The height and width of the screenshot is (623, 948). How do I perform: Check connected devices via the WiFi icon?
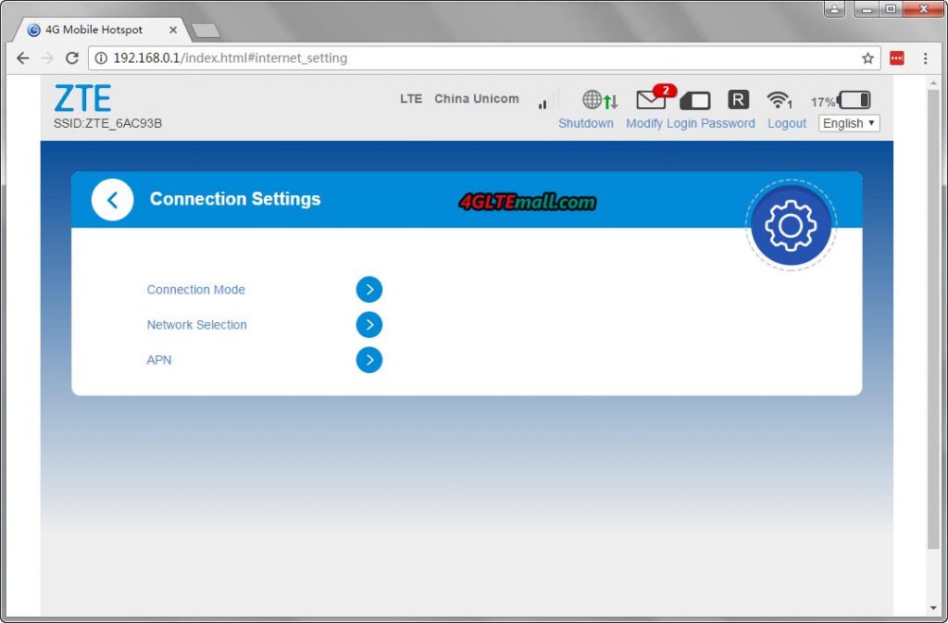[777, 99]
